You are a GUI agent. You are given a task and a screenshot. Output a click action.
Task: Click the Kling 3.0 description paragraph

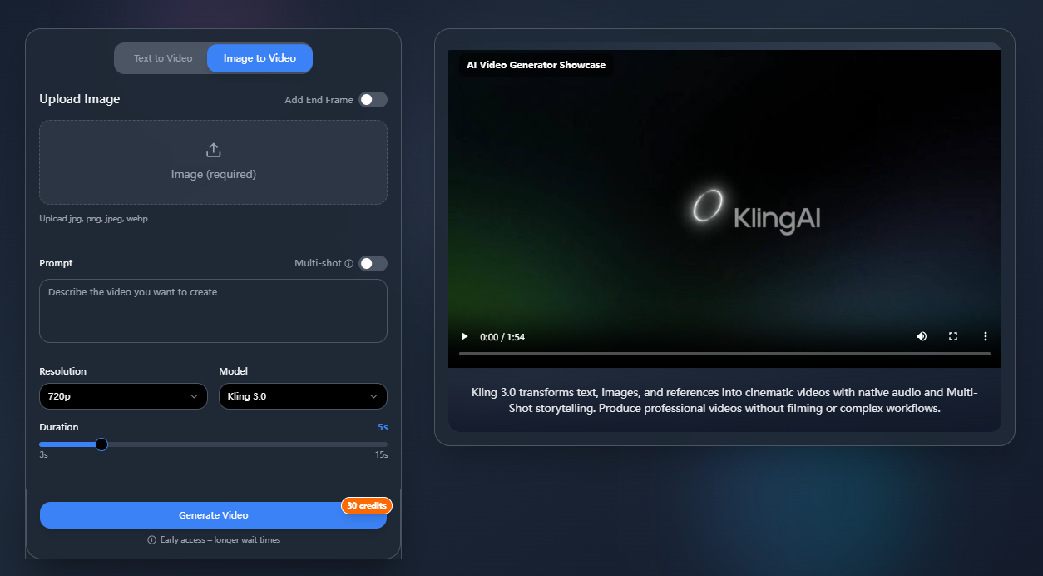(x=724, y=400)
